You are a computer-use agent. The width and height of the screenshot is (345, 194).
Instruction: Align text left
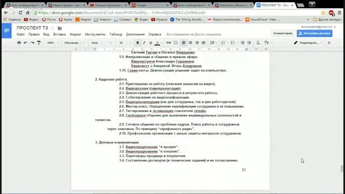pos(184,43)
